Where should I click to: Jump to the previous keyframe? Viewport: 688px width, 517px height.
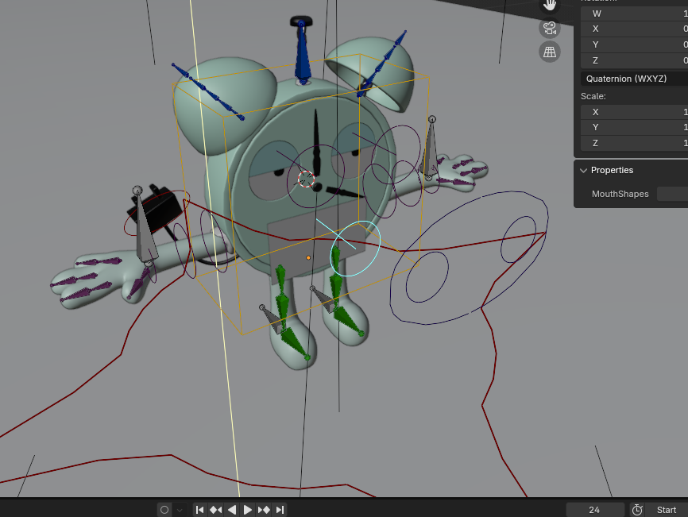(x=215, y=510)
